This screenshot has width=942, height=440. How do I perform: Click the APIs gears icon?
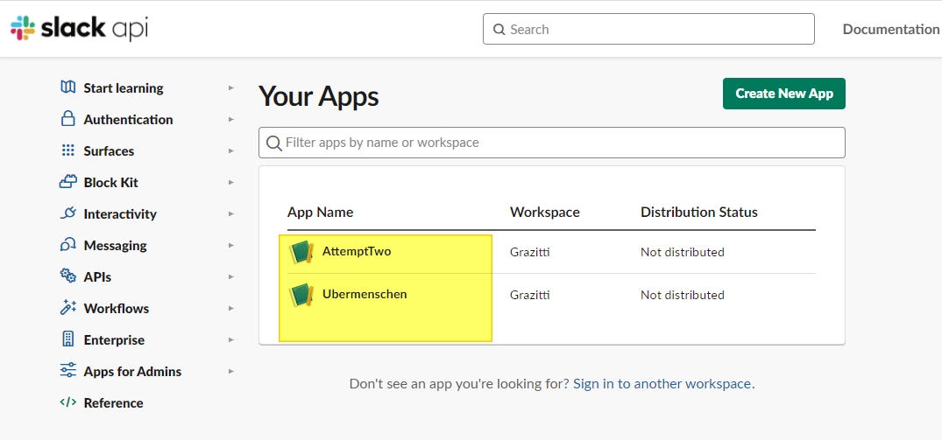(67, 276)
